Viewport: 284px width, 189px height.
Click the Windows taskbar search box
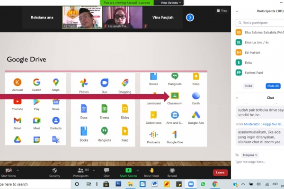(x=35, y=184)
